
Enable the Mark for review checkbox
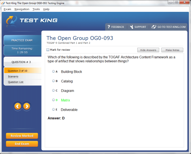(48, 50)
